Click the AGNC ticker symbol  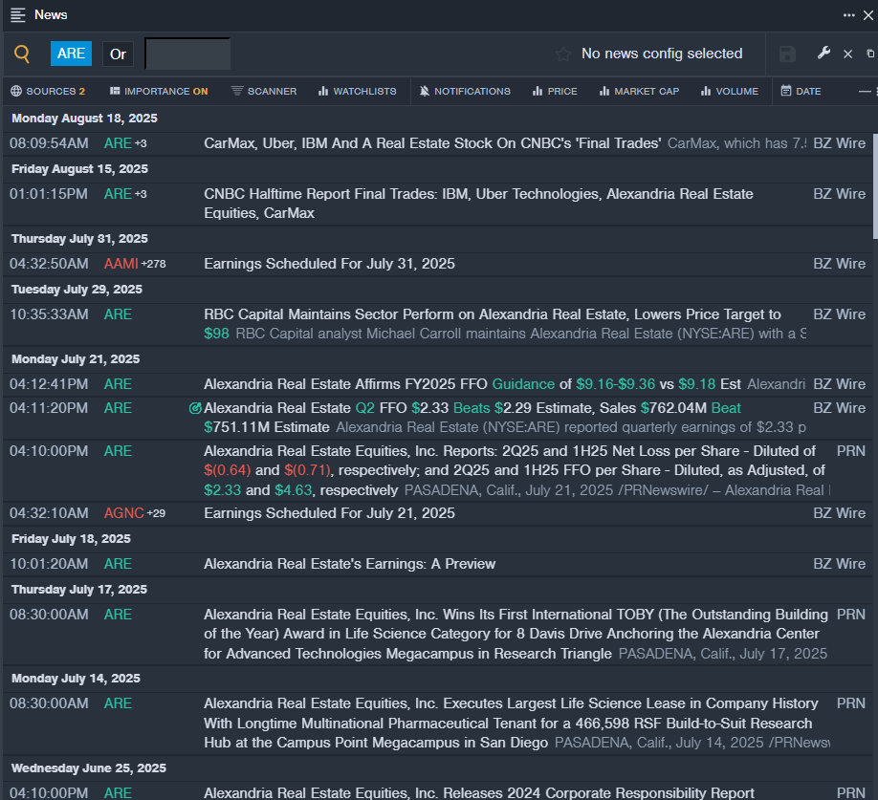click(123, 513)
